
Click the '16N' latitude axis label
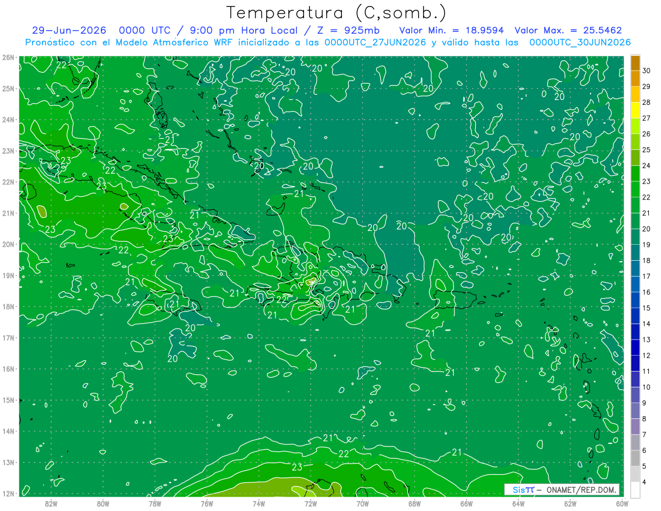tap(8, 369)
